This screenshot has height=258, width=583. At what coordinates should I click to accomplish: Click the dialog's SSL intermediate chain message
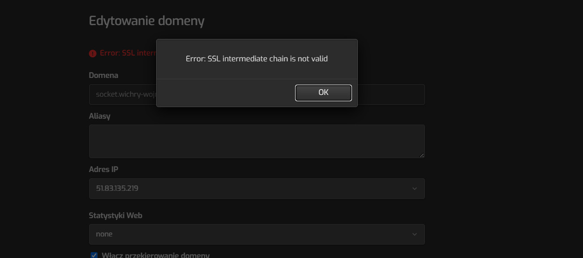pyautogui.click(x=257, y=59)
